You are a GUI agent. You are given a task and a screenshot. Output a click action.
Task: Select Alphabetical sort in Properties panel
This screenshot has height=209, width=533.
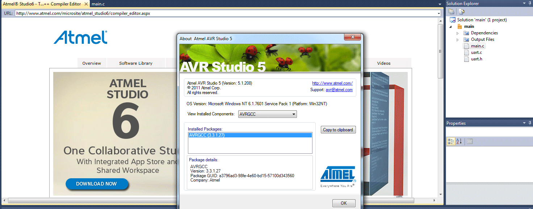click(459, 141)
